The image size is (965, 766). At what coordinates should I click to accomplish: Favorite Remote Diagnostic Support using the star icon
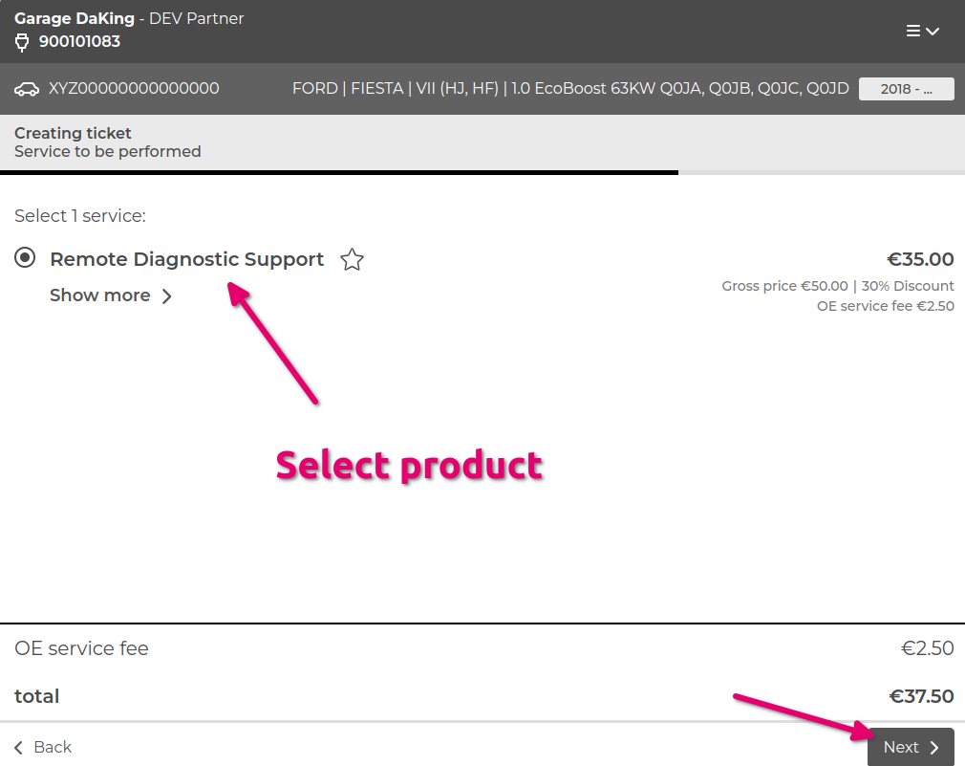click(x=352, y=259)
